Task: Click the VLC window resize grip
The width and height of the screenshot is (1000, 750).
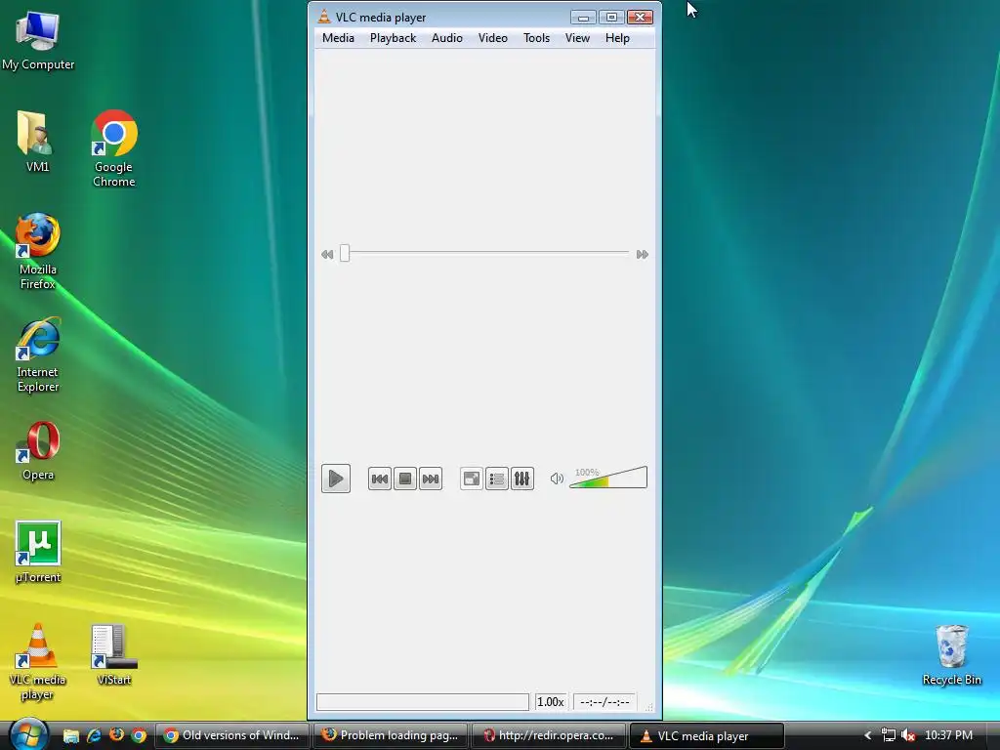Action: tap(649, 707)
